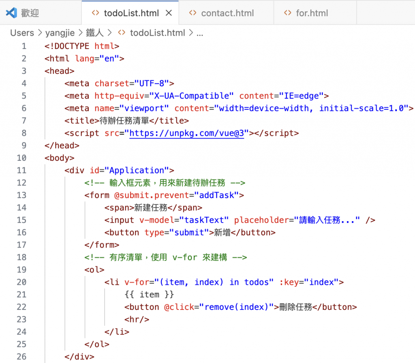
Task: Click line number 26 in the gutter
Action: point(21,357)
